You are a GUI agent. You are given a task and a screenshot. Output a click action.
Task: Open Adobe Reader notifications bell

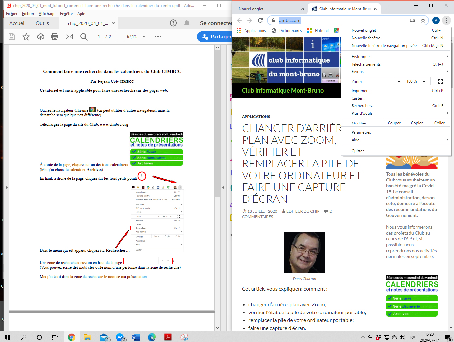click(x=187, y=23)
